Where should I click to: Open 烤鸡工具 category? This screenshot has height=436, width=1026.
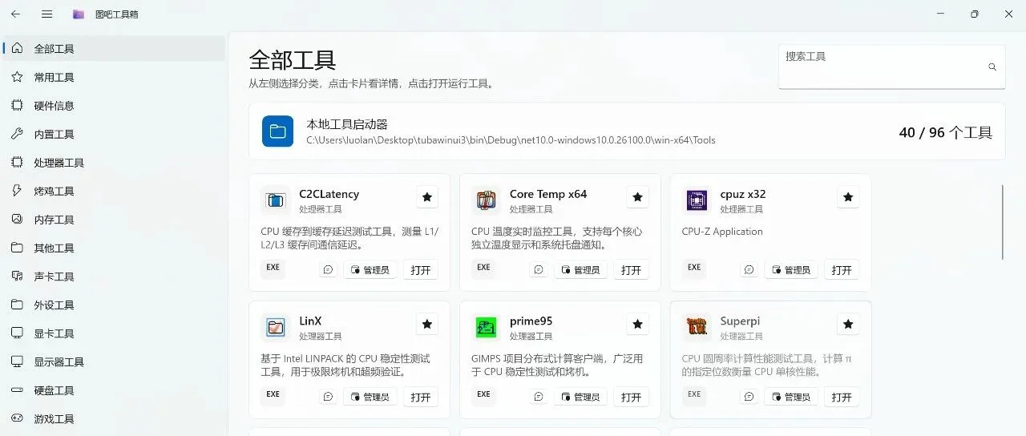click(114, 192)
